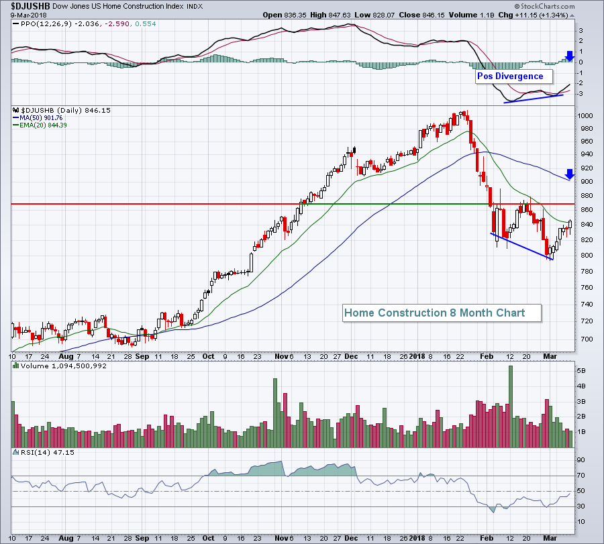
Task: Click the Dec date label below the price panel
Action: (351, 356)
